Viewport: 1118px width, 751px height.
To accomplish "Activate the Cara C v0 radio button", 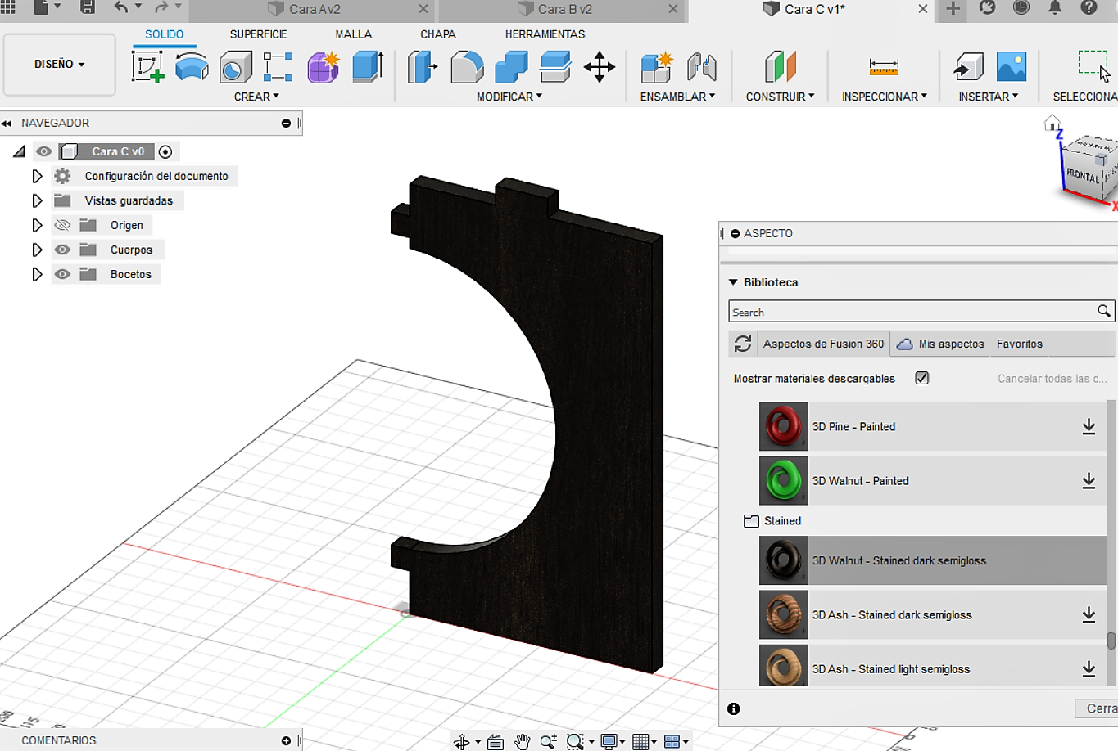I will point(165,151).
